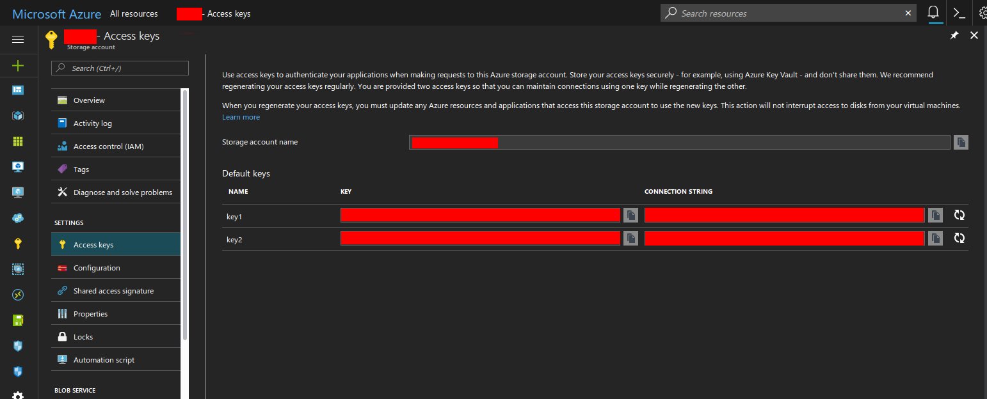This screenshot has width=987, height=399.
Task: Copy key1 access key to clipboard
Action: [x=630, y=215]
